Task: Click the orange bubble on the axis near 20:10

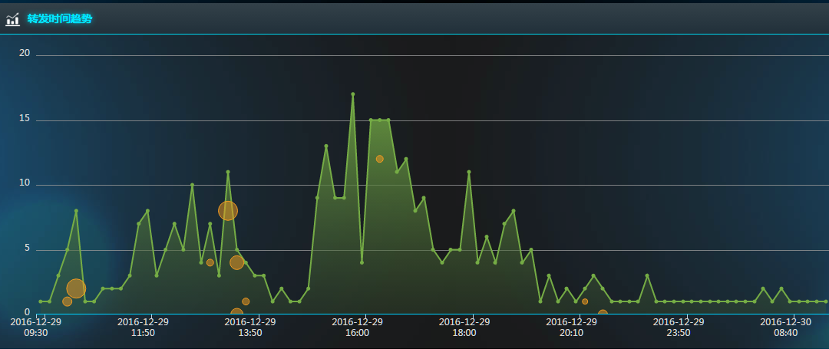Action: [603, 314]
